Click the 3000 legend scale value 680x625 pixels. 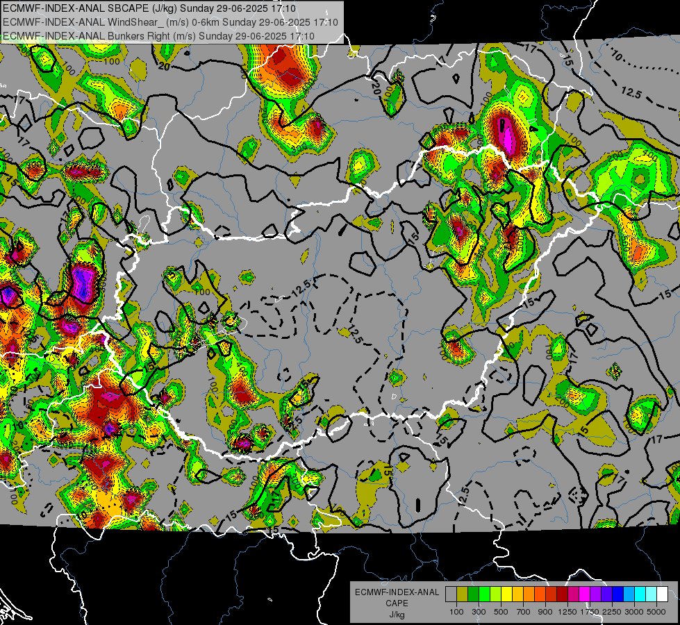[x=634, y=612]
